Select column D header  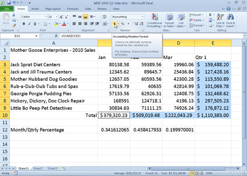coord(179,43)
